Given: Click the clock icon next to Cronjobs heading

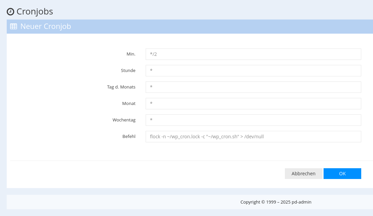Looking at the screenshot, I should [x=10, y=11].
